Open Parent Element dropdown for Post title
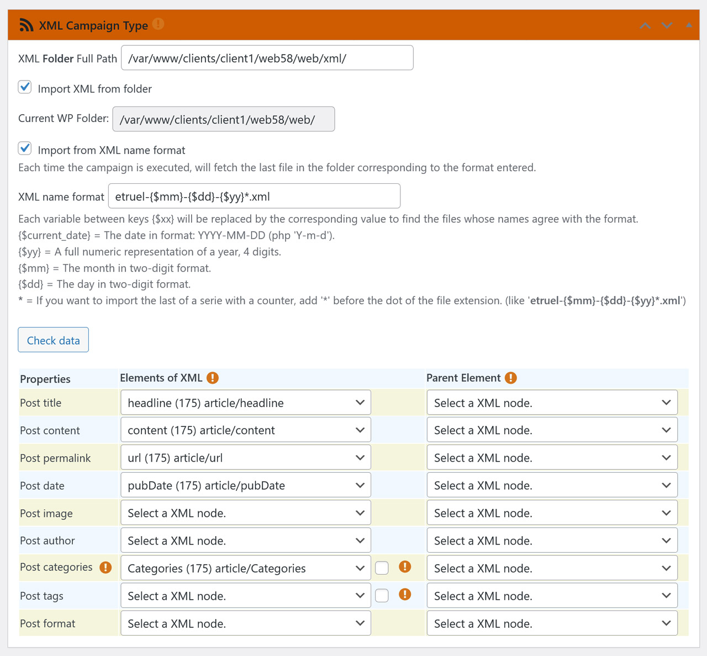The width and height of the screenshot is (707, 656). [552, 403]
